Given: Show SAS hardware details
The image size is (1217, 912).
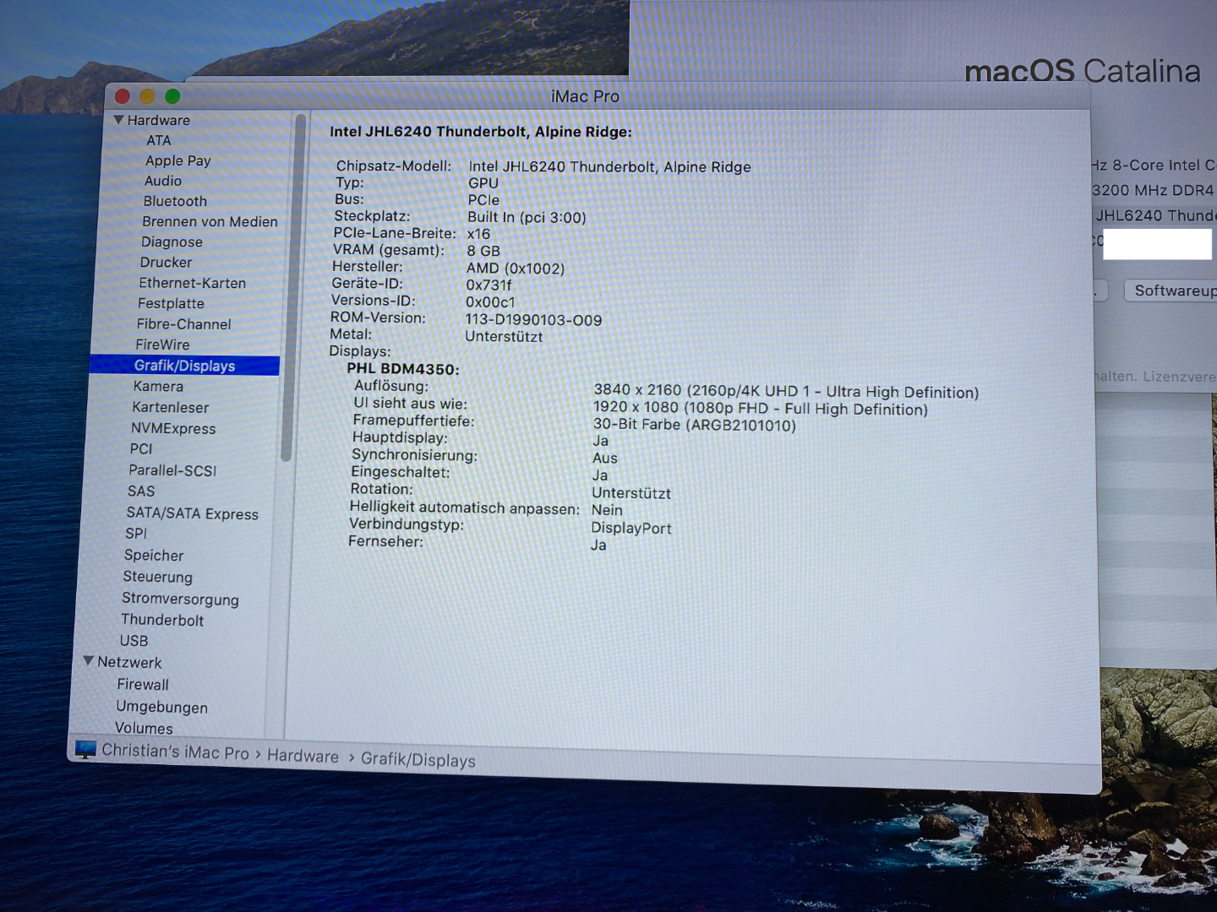Looking at the screenshot, I should click(x=141, y=491).
